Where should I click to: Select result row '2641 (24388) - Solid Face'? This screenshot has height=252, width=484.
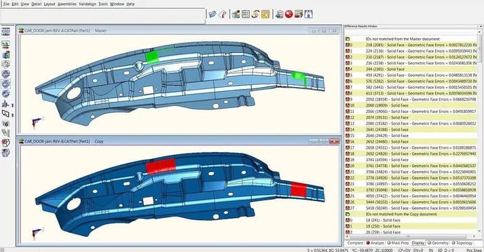click(x=411, y=130)
